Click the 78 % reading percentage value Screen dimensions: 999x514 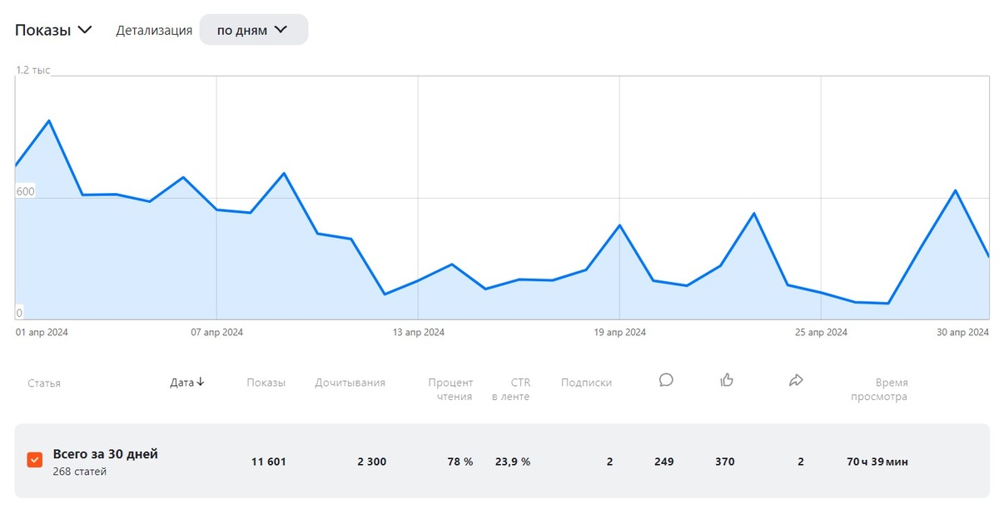pos(460,462)
